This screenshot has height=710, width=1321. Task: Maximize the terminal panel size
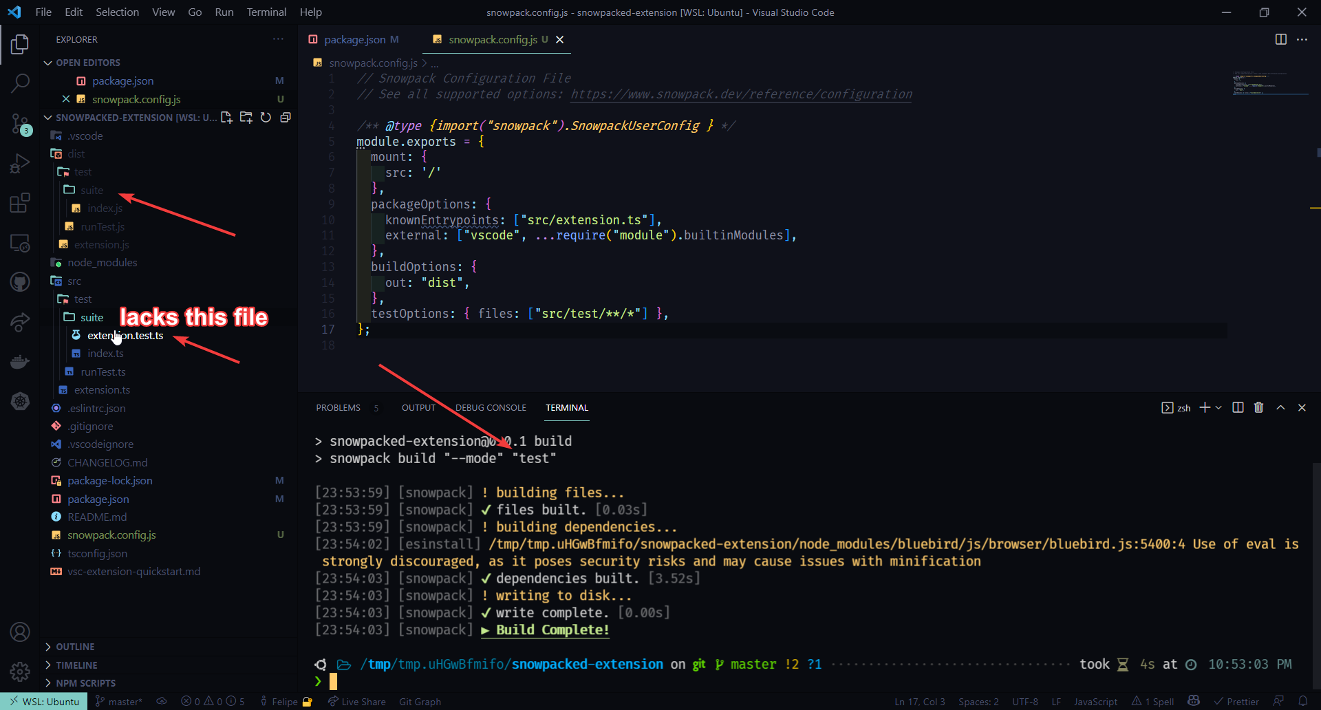[x=1280, y=407]
